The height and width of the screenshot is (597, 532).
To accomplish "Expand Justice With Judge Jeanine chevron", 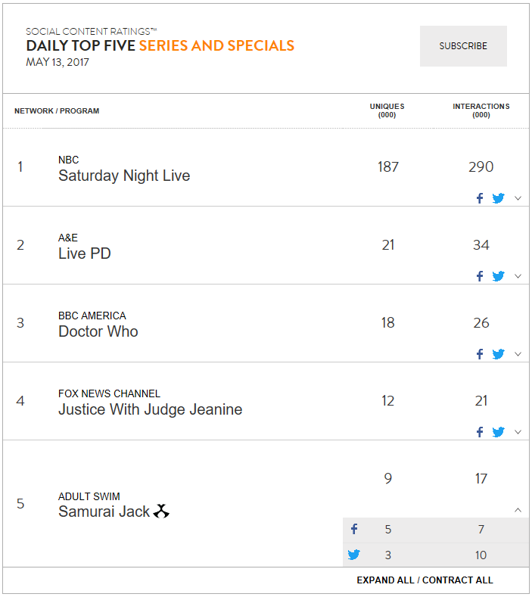I will click(x=518, y=432).
